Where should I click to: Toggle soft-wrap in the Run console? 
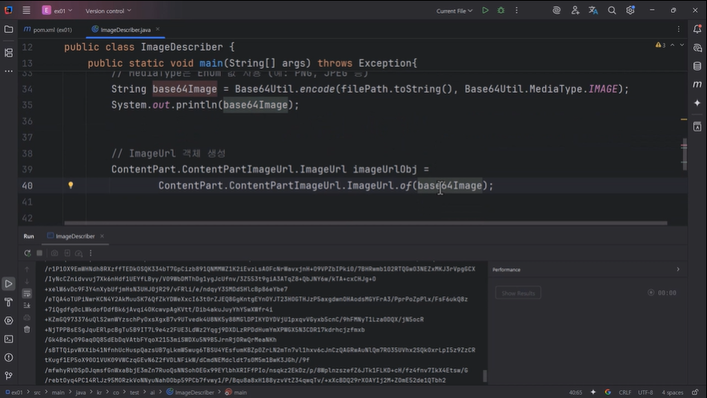click(x=26, y=293)
